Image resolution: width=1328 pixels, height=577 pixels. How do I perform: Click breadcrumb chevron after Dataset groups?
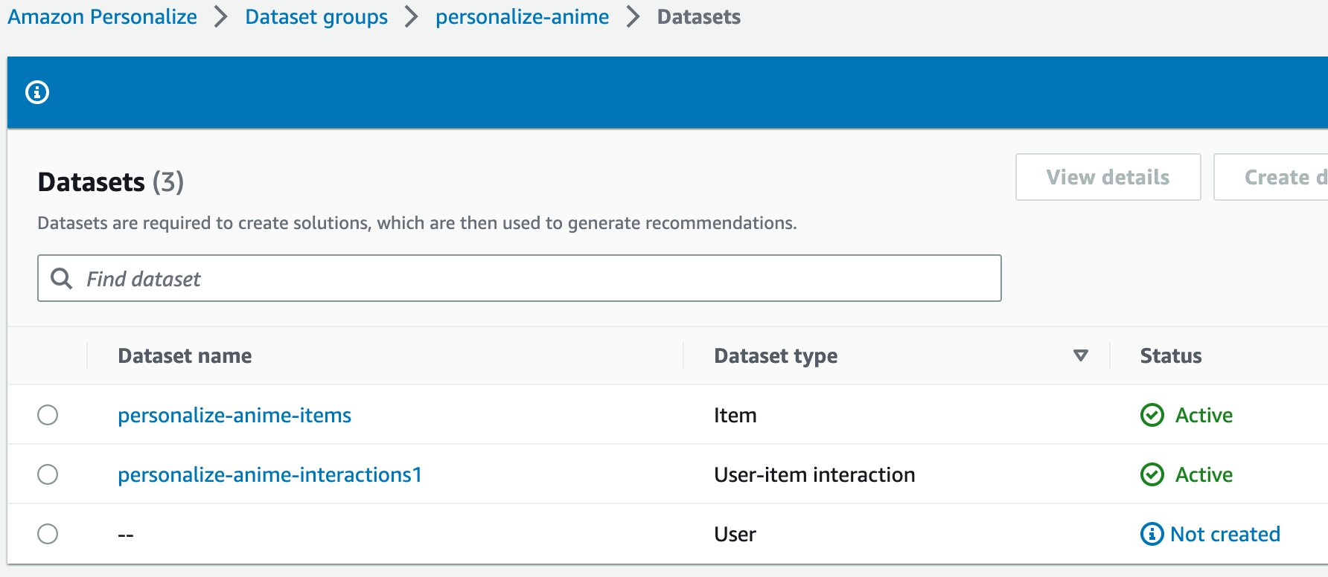[411, 17]
